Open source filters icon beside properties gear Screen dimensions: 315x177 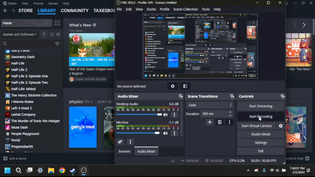click(x=185, y=86)
